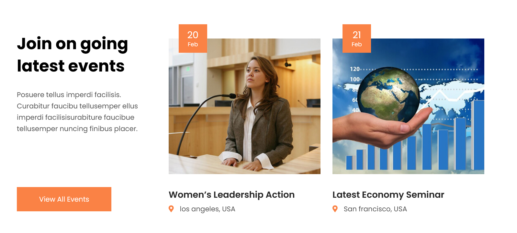Open the globe and bar chart event image
Image resolution: width=517 pixels, height=233 pixels.
pos(408,106)
